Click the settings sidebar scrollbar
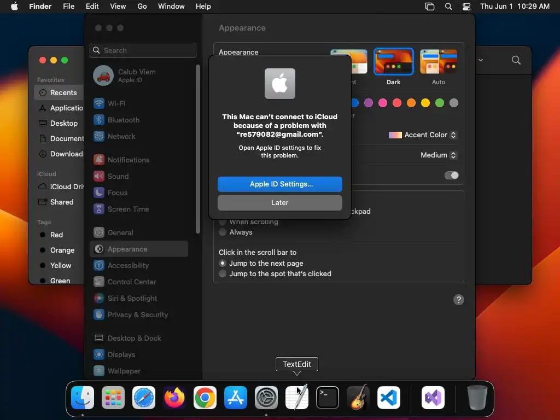 198,149
